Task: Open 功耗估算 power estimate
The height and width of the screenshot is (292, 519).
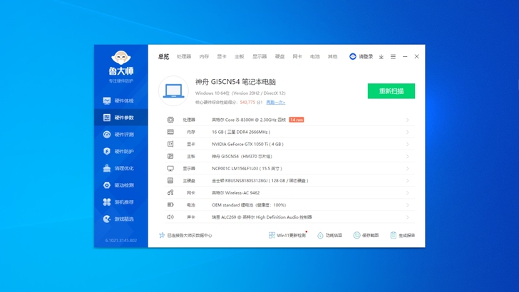Action: pyautogui.click(x=329, y=235)
